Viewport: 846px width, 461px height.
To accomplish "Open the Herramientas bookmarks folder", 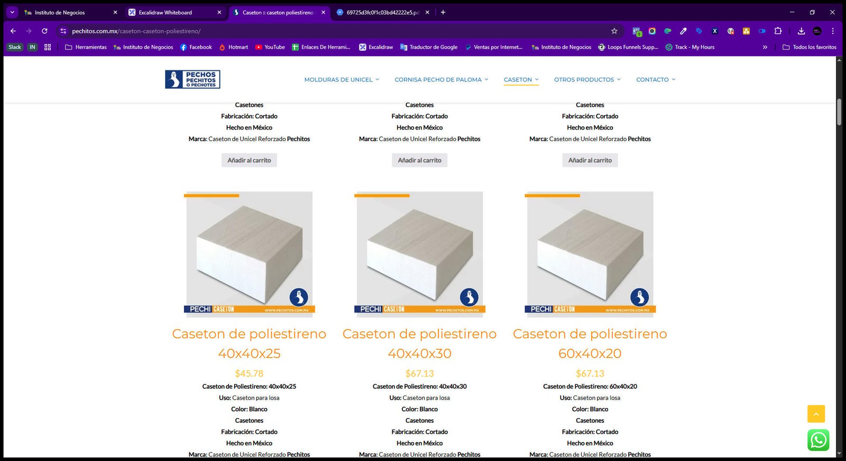I will click(x=86, y=47).
